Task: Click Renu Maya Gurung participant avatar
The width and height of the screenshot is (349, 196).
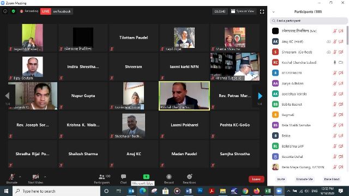Action: tap(275, 167)
